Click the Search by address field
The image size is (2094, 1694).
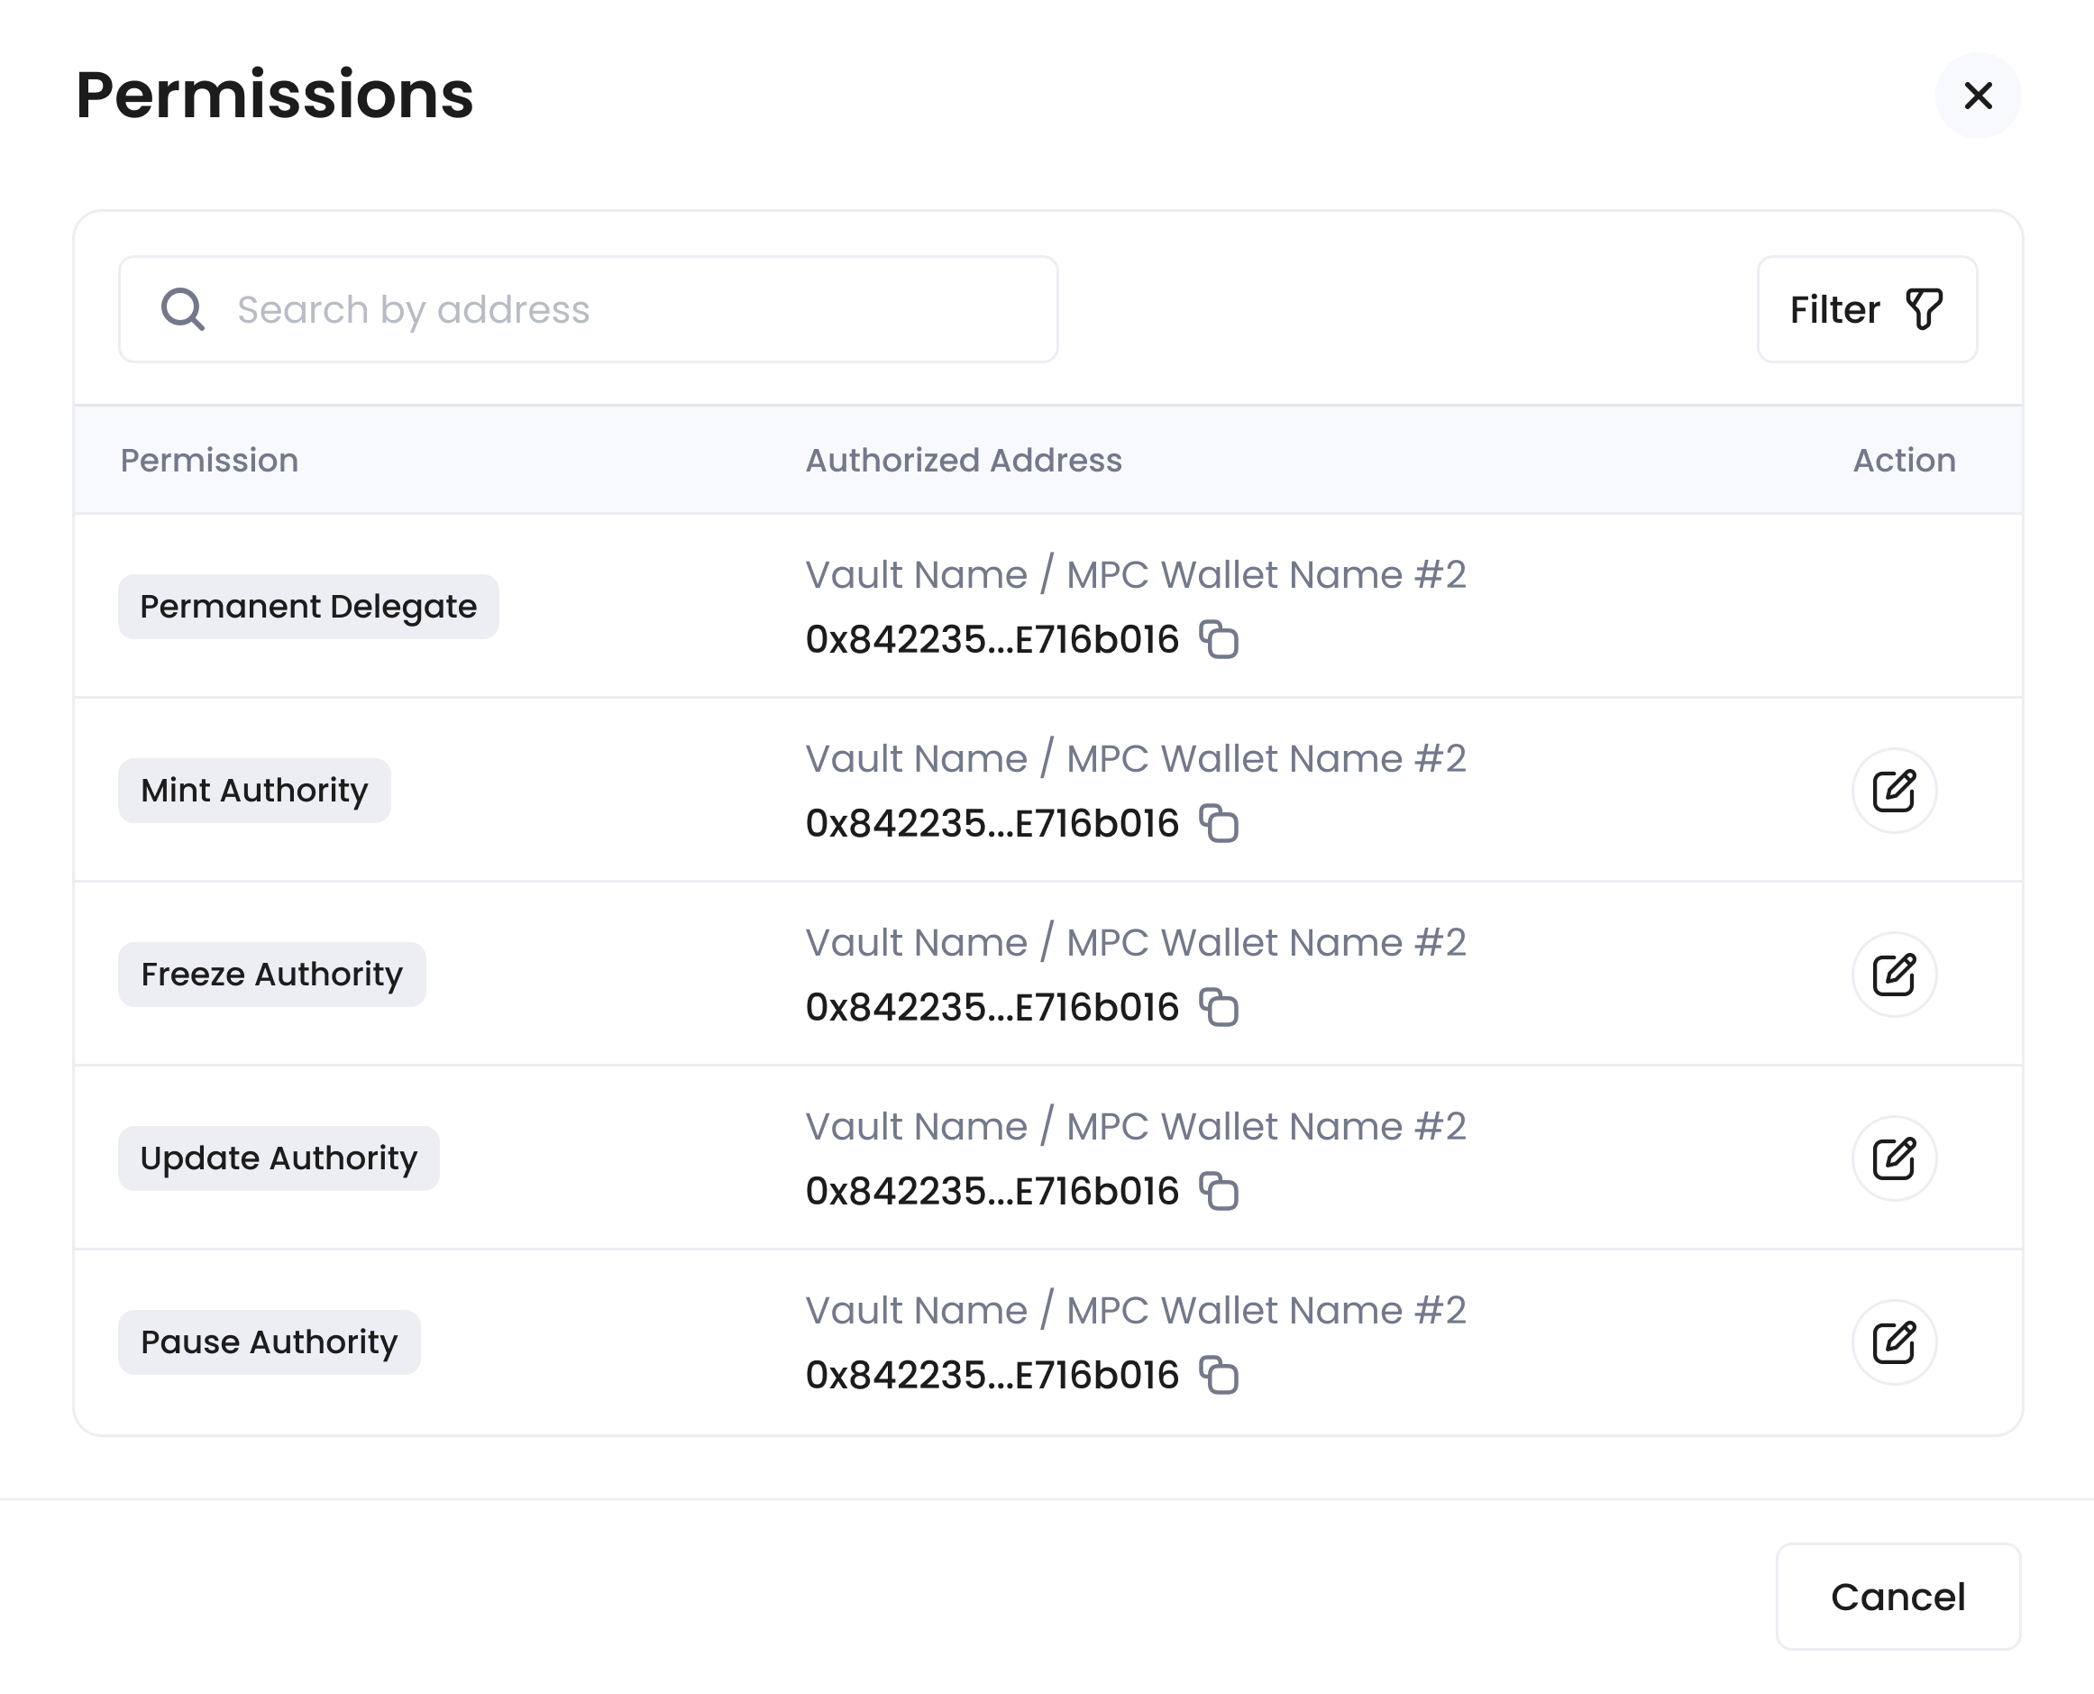click(585, 308)
